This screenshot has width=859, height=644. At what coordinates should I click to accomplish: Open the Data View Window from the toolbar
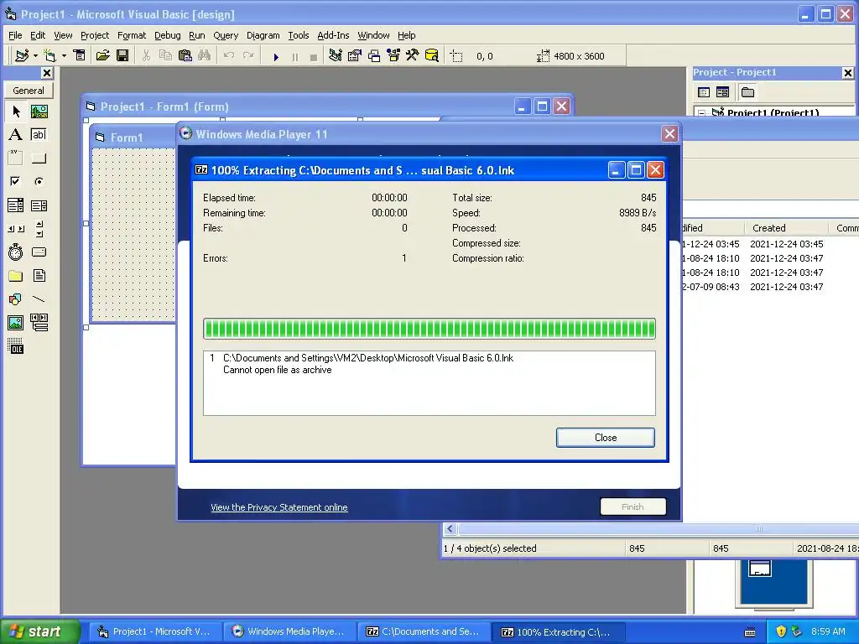click(x=432, y=56)
